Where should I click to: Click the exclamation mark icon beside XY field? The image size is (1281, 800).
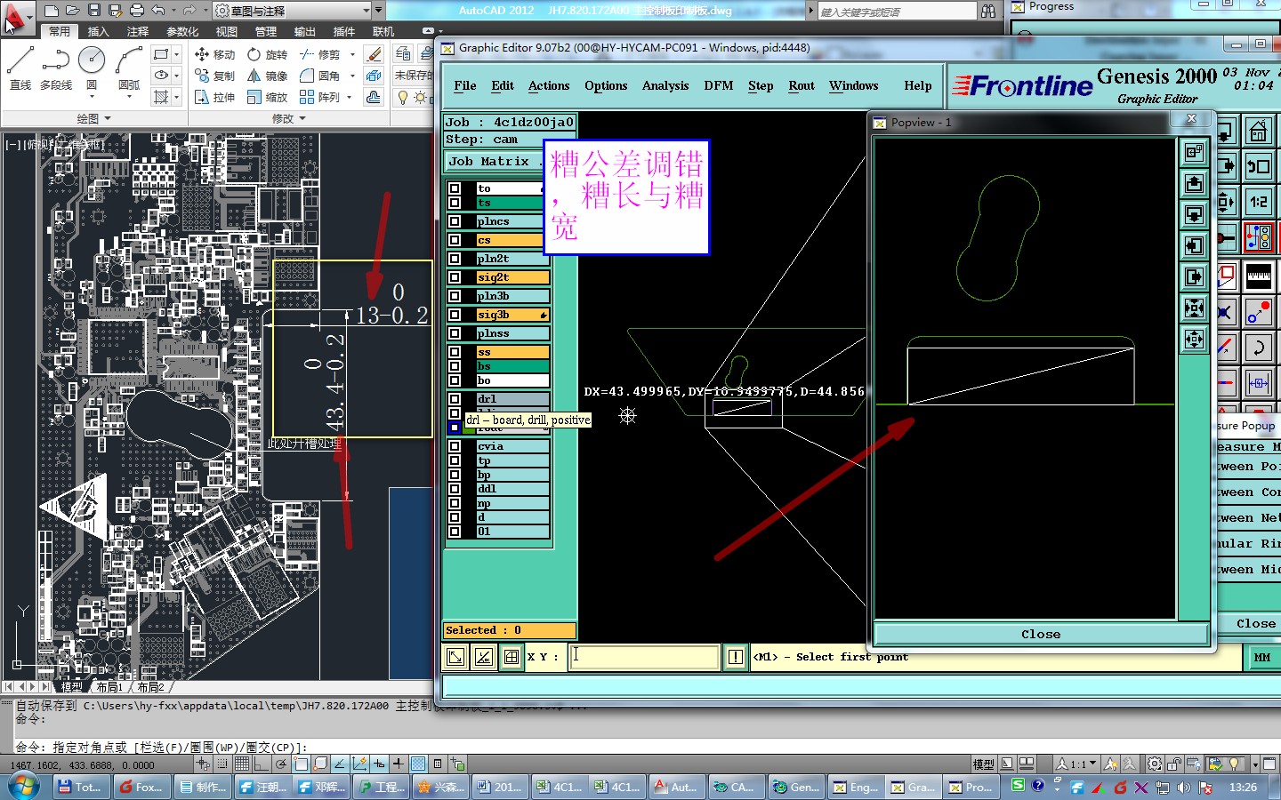pos(736,657)
